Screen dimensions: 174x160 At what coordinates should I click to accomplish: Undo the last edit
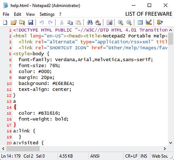(x=42, y=22)
